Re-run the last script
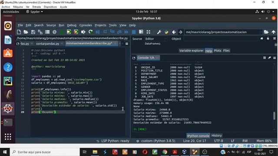Screen dimensions: 278x156 [90, 32]
